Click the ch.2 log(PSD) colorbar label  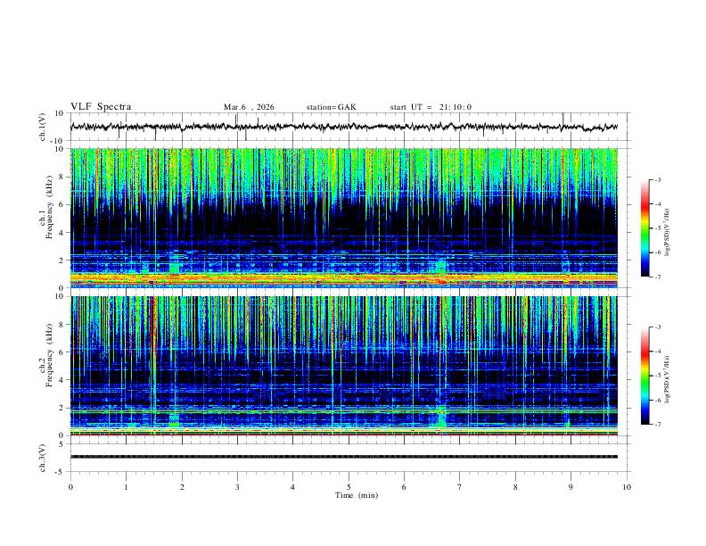tap(667, 379)
